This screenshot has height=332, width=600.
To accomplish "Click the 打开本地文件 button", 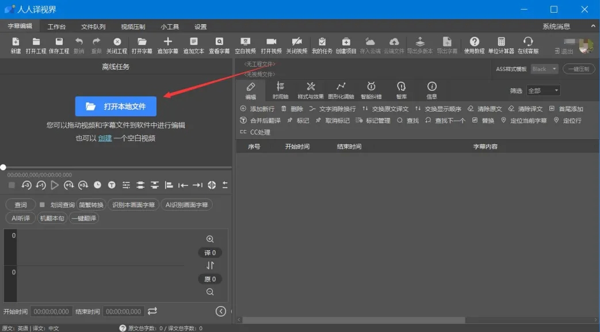I will pos(116,106).
